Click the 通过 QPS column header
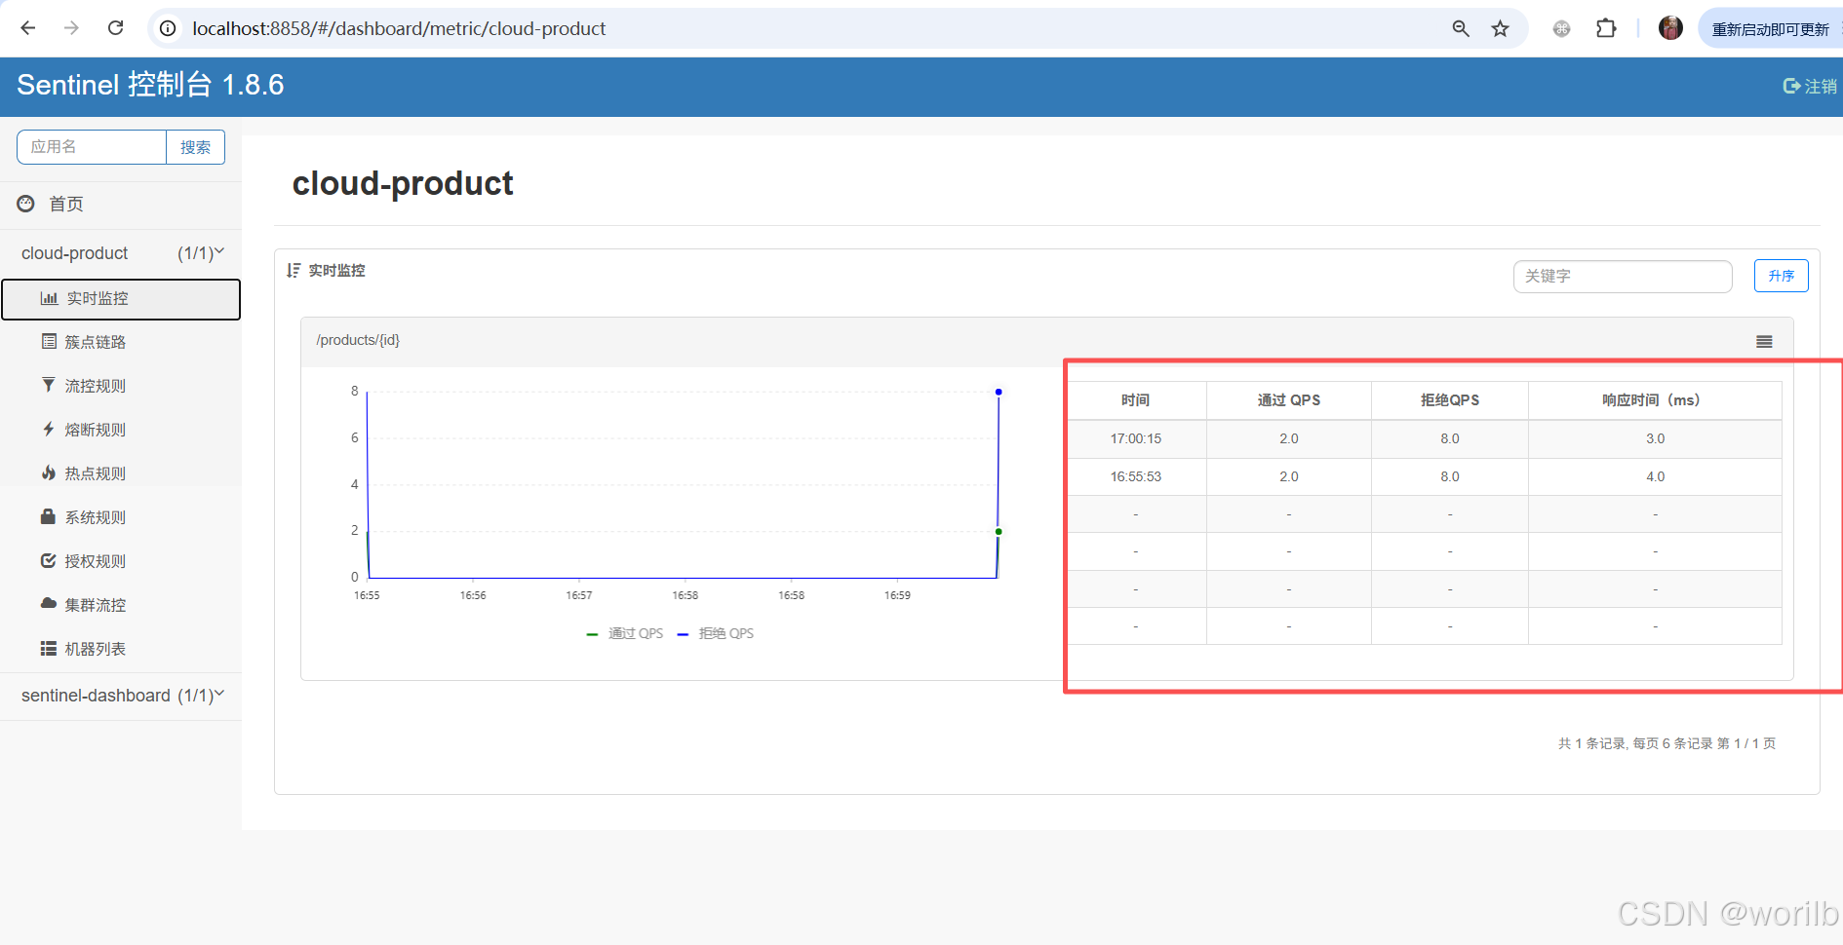The width and height of the screenshot is (1843, 945). 1289,400
